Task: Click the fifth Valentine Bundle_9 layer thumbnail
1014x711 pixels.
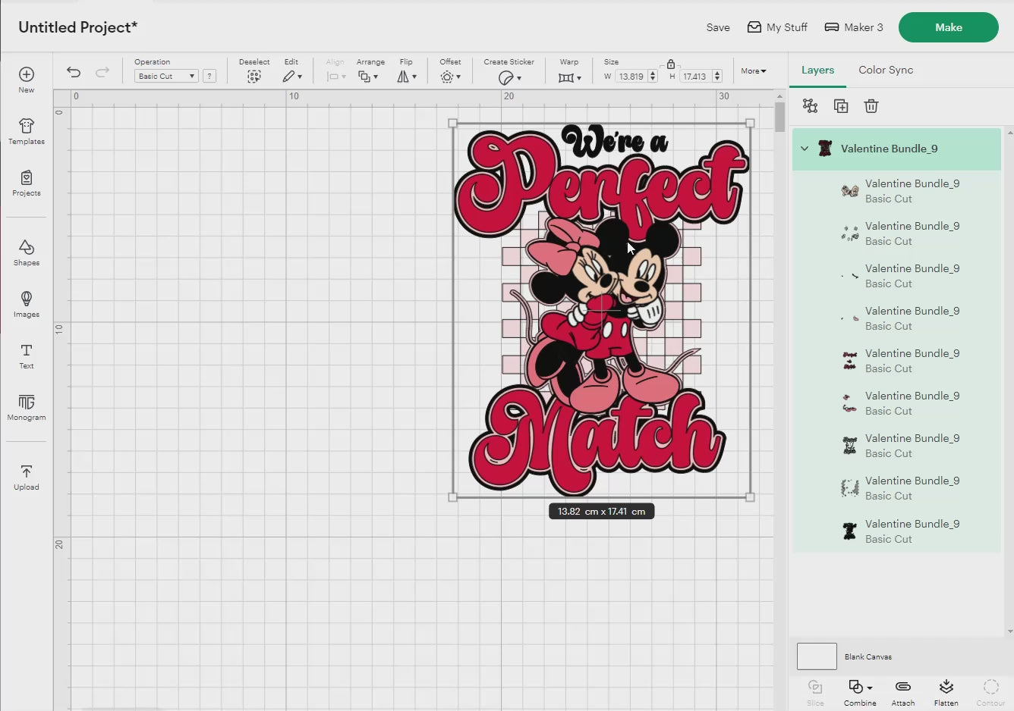Action: click(x=849, y=361)
